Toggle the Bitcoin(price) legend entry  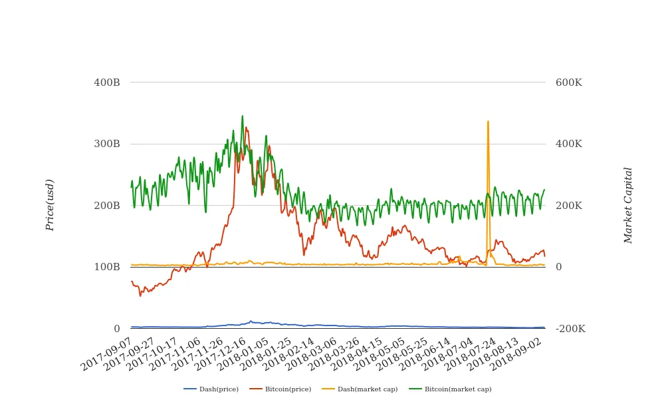click(x=280, y=389)
